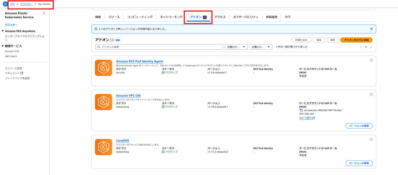
Task: Select the Amazon EKS Pod Identity Agent radio button
Action: tap(371, 60)
